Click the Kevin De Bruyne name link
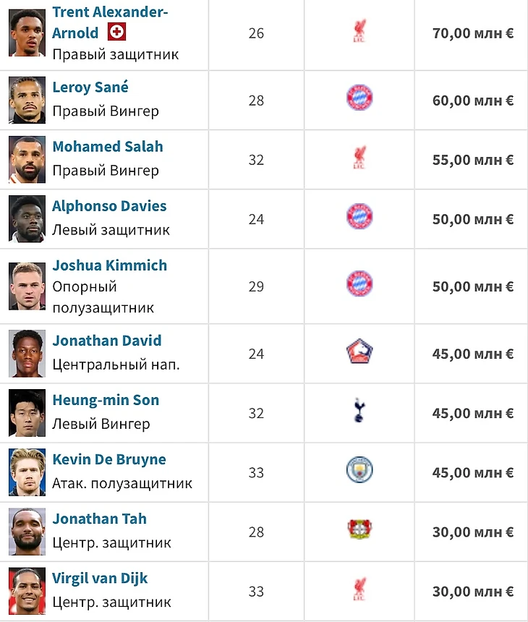Viewport: 528px width, 622px height. 109,459
